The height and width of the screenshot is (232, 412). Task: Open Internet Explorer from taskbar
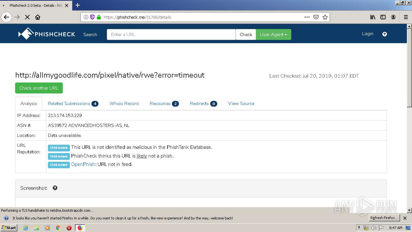click(26, 228)
